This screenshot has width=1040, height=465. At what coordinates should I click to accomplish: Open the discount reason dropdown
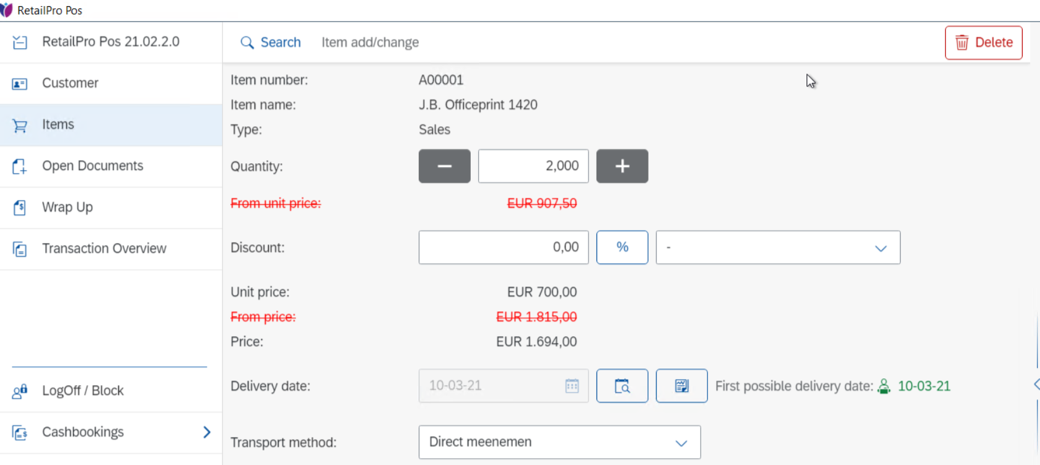777,247
